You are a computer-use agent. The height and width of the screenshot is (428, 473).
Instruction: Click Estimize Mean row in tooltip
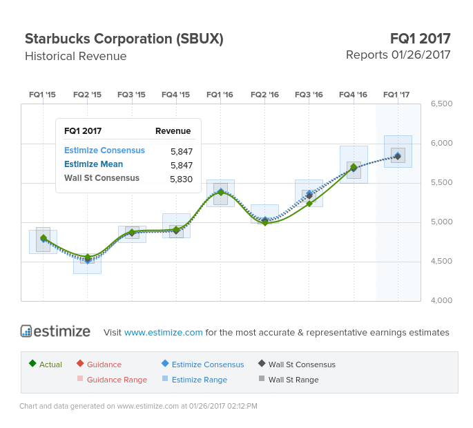click(x=128, y=164)
